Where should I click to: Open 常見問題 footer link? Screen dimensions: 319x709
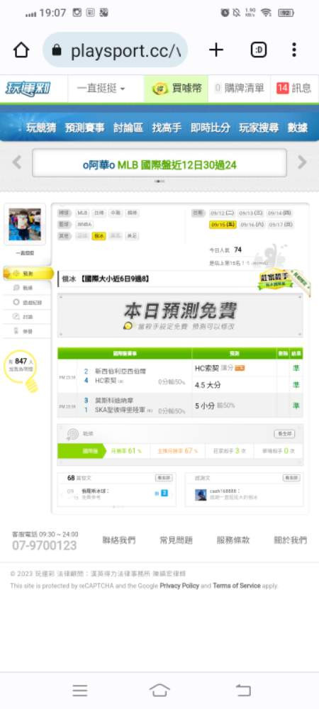point(177,540)
